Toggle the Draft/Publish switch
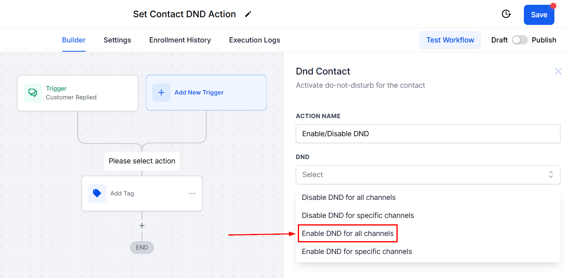This screenshot has width=568, height=278. pos(519,40)
